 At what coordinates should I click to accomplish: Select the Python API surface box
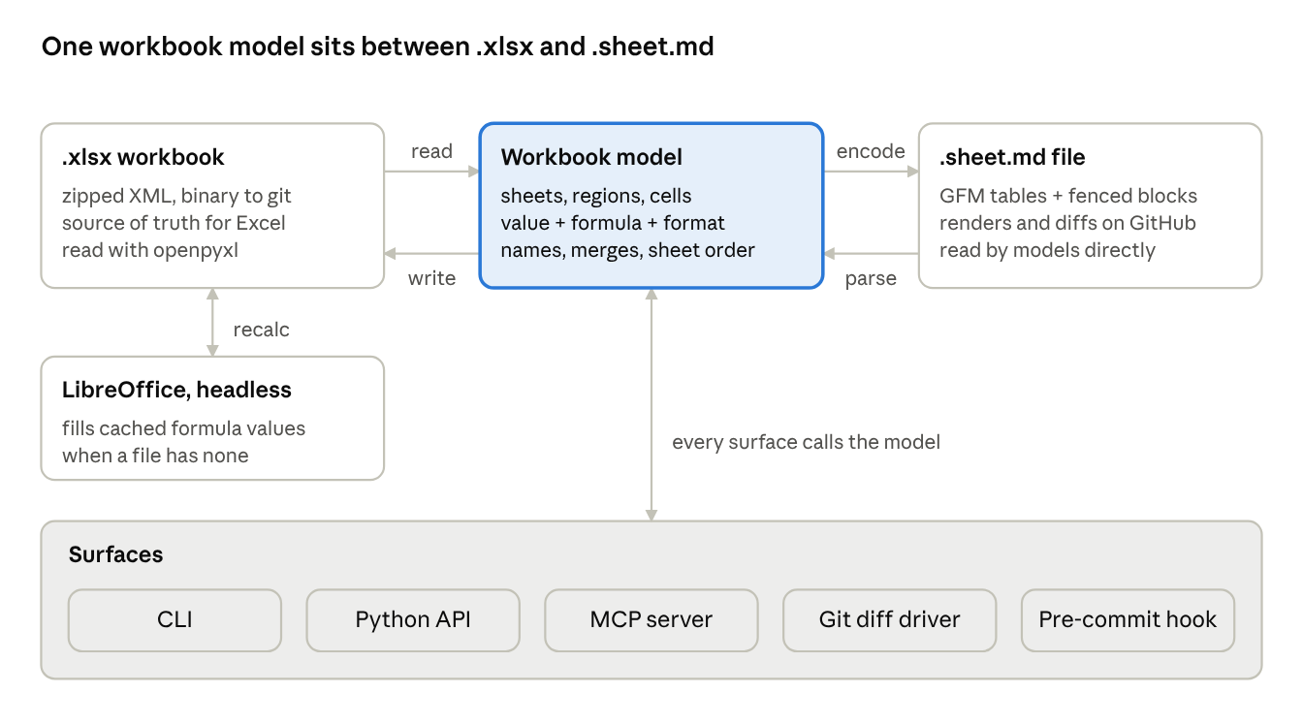(413, 620)
